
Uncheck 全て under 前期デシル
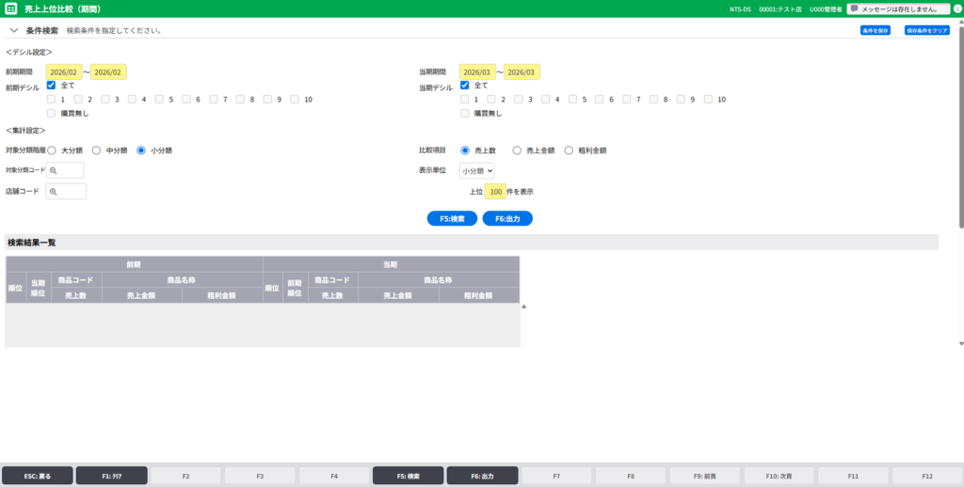51,86
